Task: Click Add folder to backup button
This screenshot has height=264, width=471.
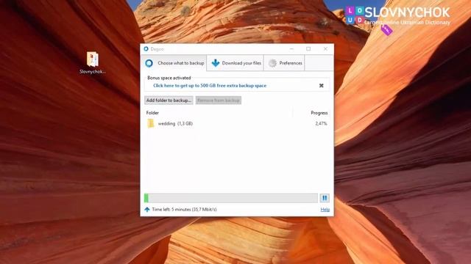Action: (169, 100)
